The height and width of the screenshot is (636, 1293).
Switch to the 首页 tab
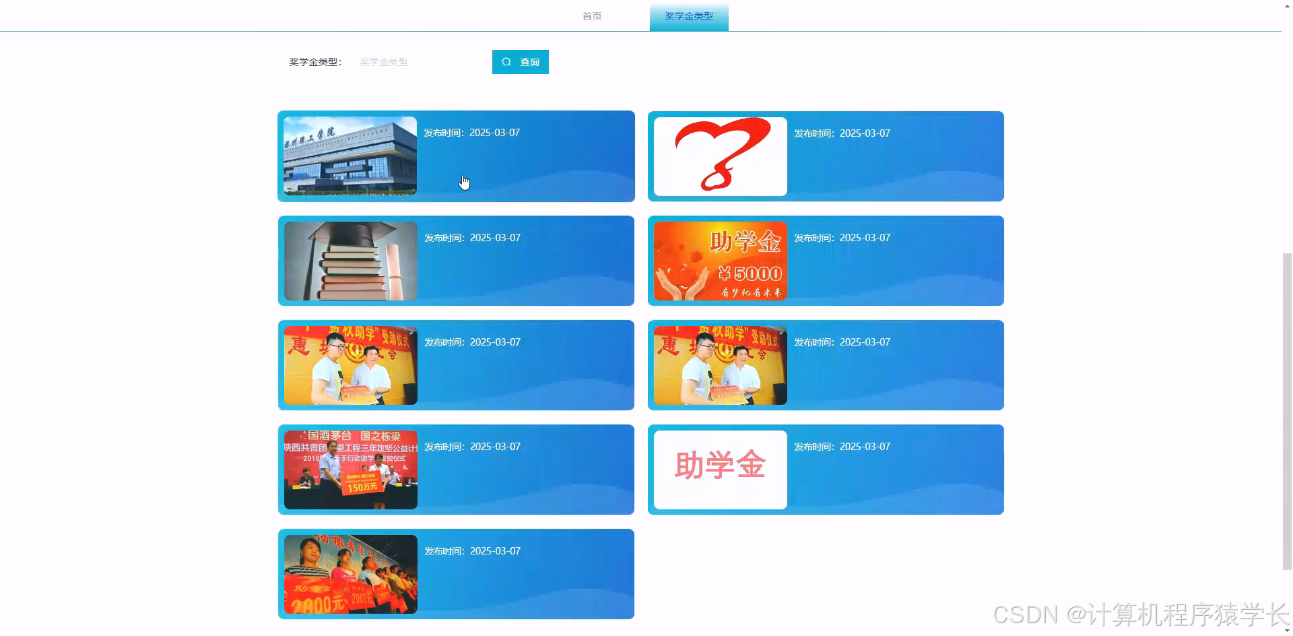click(x=592, y=15)
